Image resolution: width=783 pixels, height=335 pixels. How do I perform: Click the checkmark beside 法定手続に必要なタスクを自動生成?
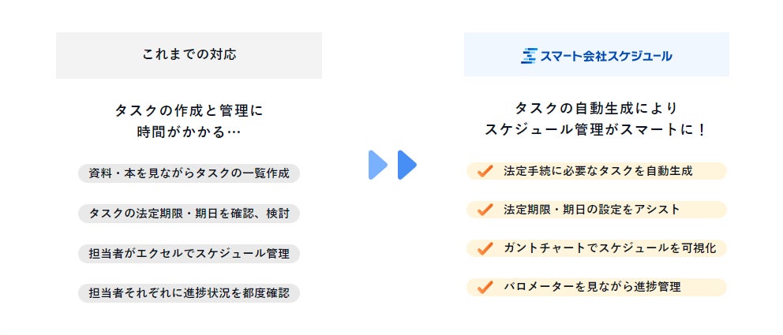coord(485,171)
